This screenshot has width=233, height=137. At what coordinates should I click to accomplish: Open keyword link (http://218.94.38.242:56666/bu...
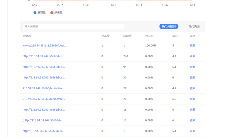coord(43,120)
